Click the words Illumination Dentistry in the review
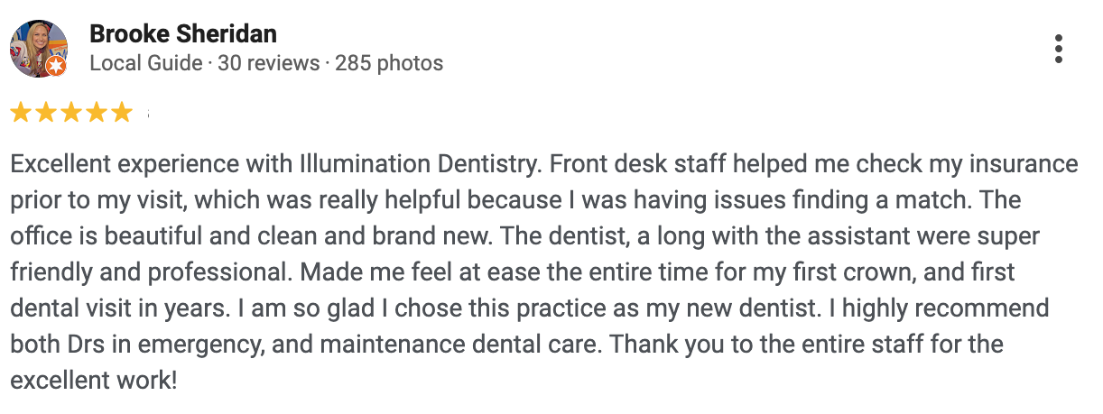This screenshot has width=1103, height=414. 419,166
